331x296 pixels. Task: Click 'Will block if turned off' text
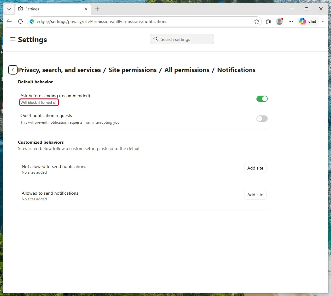pyautogui.click(x=39, y=103)
